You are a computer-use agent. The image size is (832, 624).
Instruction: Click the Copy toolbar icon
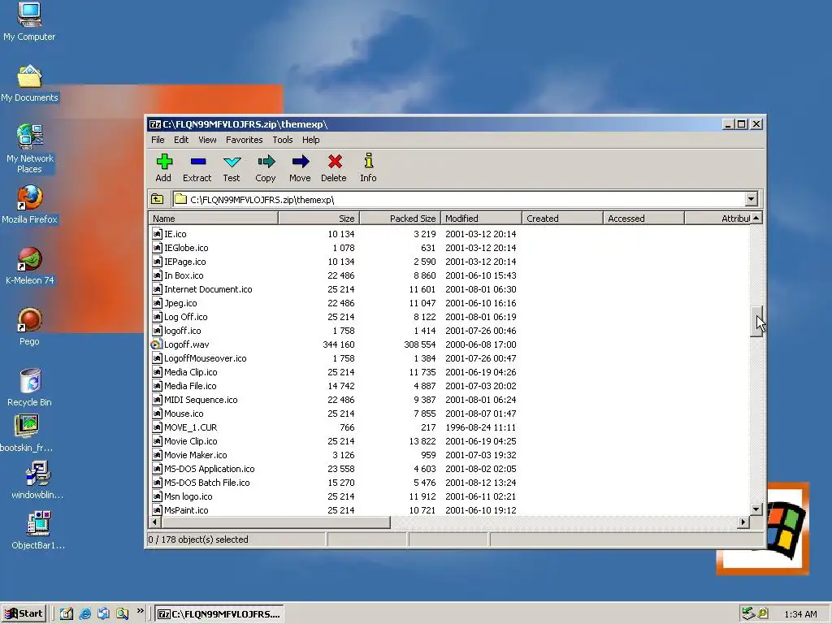click(x=266, y=162)
